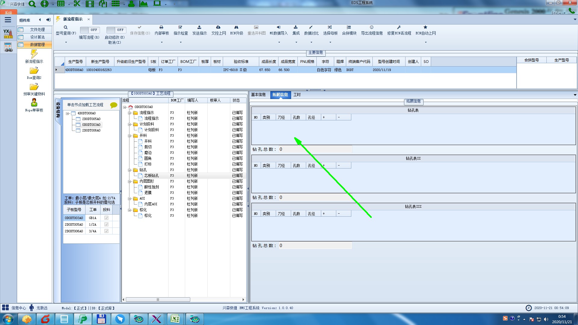The width and height of the screenshot is (578, 325).
Task: Collapse the 开料 folder in process tree
Action: (x=129, y=136)
